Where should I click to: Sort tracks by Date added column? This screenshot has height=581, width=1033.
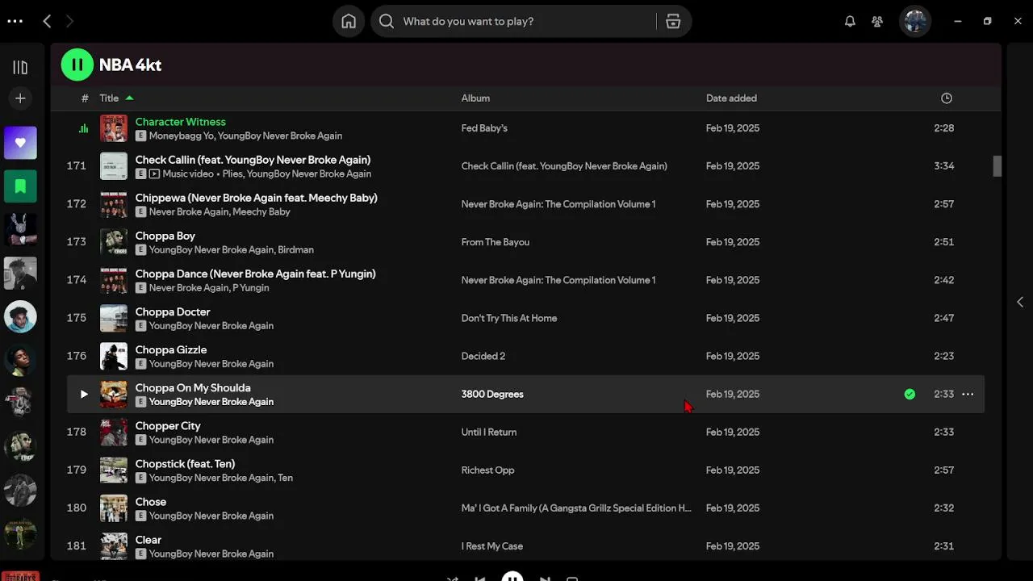click(731, 98)
